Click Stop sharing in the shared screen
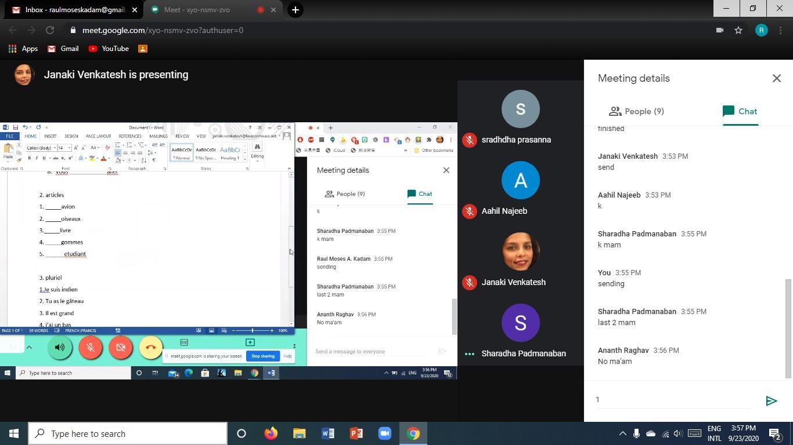 tap(263, 356)
